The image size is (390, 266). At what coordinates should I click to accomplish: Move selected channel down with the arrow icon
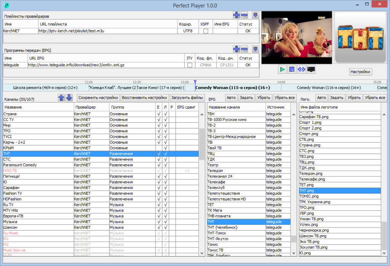pos(69,98)
